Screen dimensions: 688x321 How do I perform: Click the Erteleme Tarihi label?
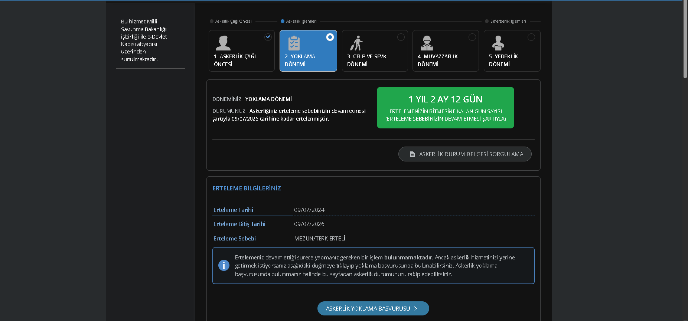pos(233,210)
